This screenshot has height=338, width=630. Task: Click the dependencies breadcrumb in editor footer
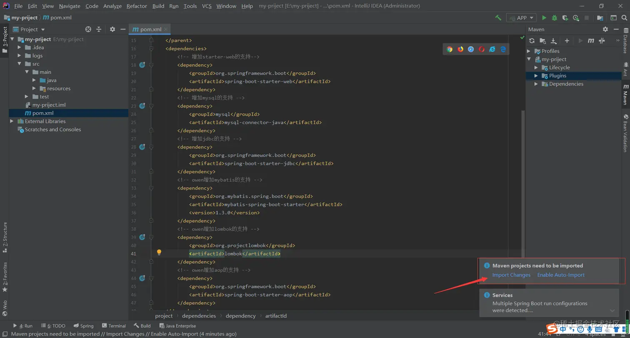[x=199, y=316]
